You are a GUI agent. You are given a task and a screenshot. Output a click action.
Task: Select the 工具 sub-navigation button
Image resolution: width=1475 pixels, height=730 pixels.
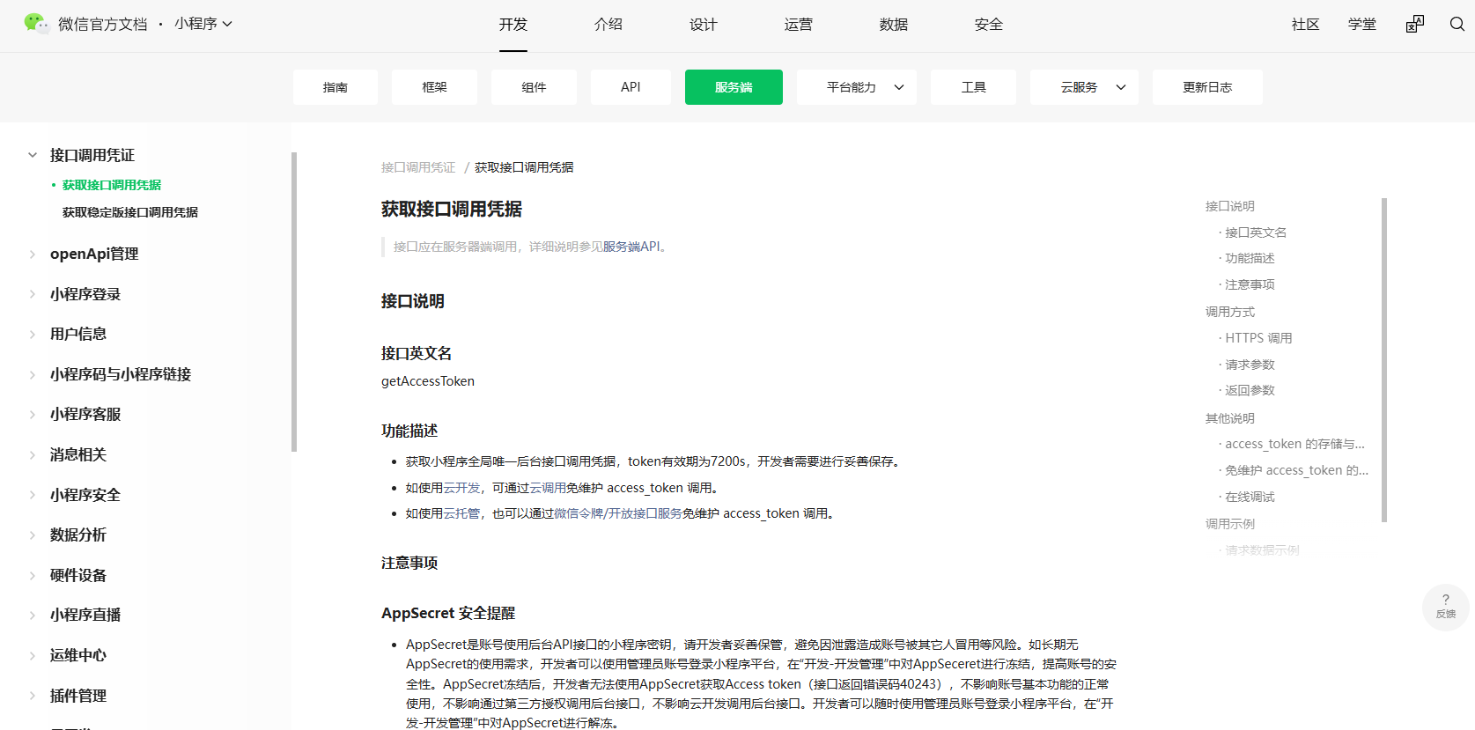[973, 87]
